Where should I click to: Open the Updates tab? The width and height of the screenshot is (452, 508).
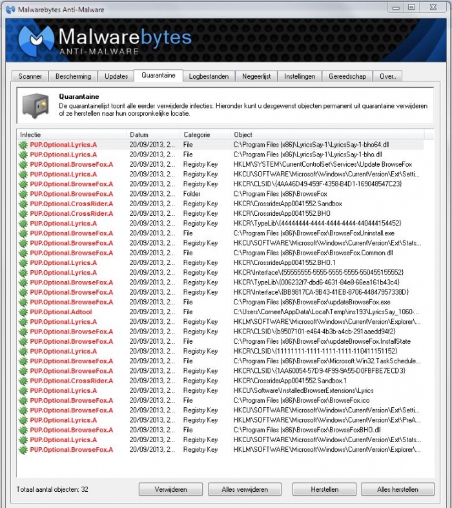click(x=116, y=76)
